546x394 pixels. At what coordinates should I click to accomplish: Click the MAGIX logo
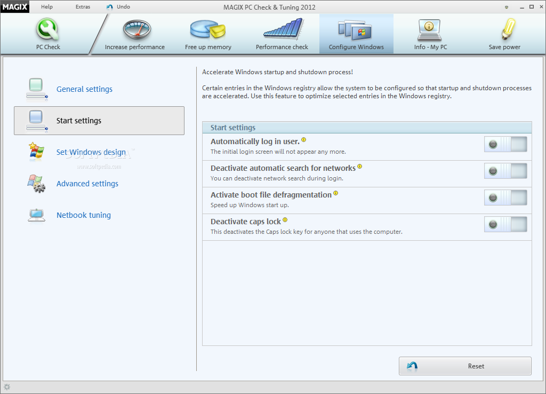(14, 6)
